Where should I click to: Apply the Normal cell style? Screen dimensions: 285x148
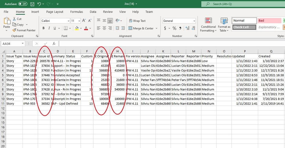click(244, 20)
